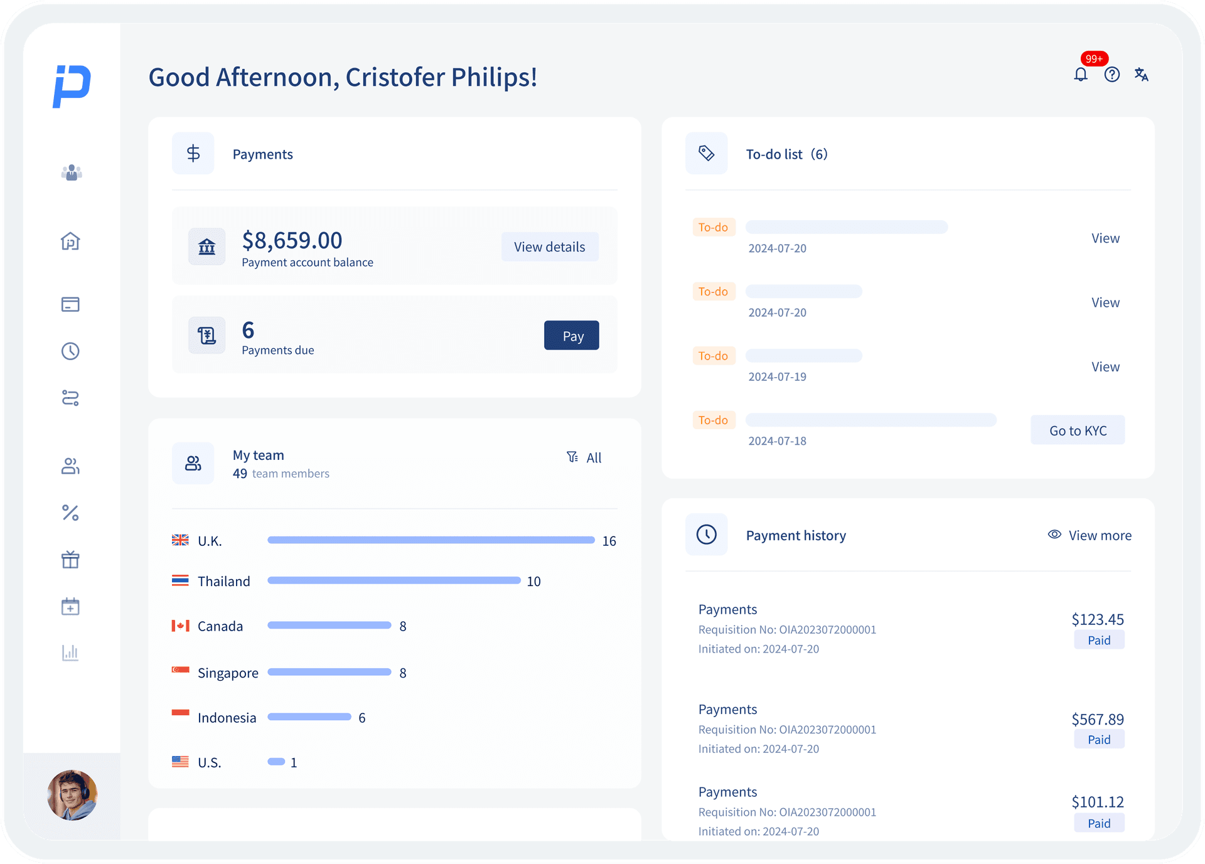Click the U.K. team bar showing 16

point(431,540)
